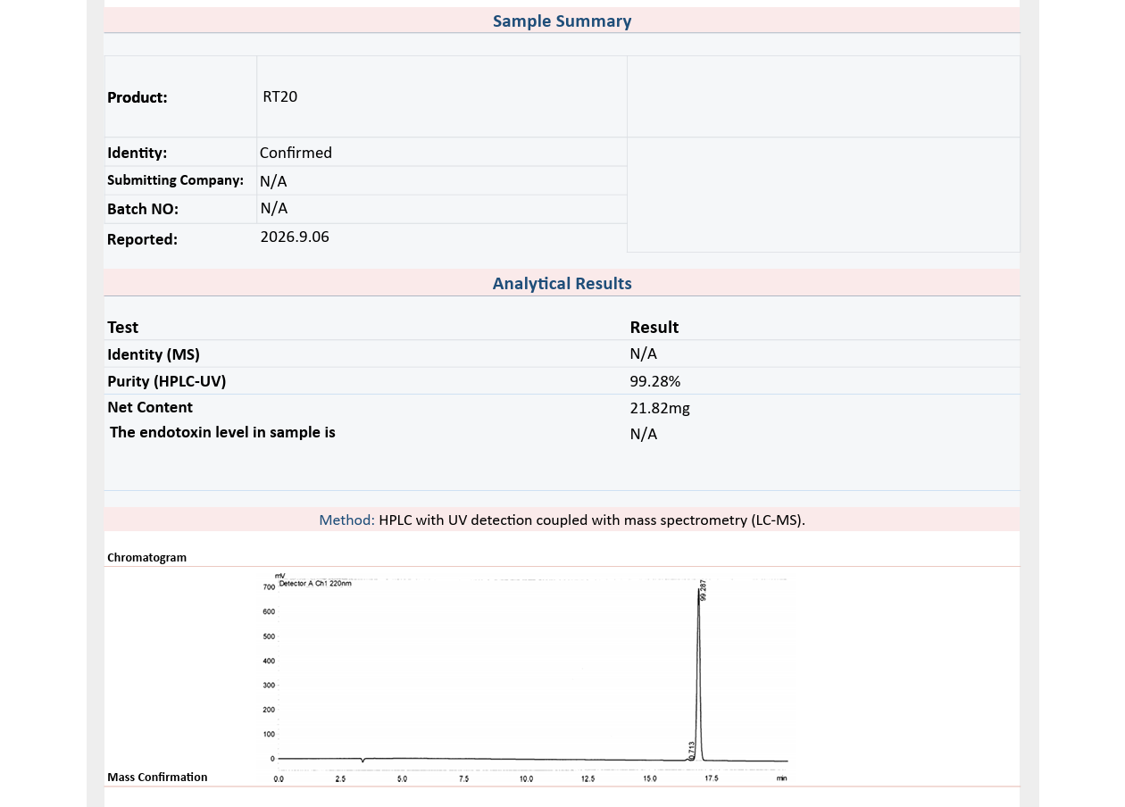Select the Confirmed identity value
Viewport: 1125px width, 807px height.
[x=296, y=153]
